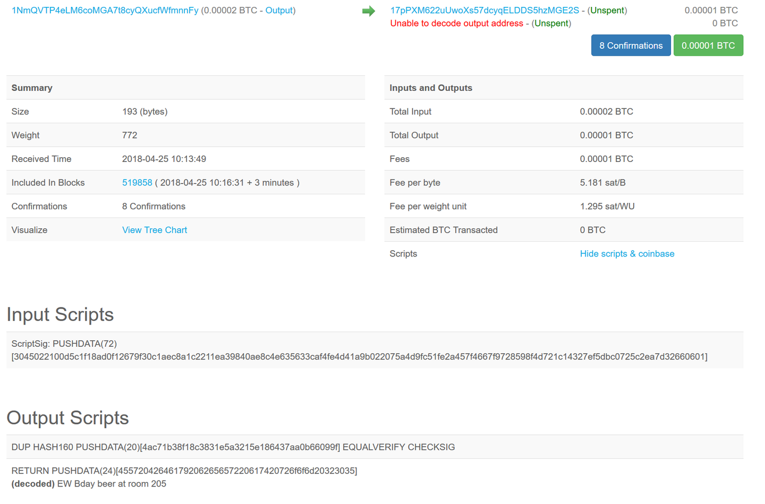Click the Summary table heading
The image size is (765, 504).
pos(32,88)
